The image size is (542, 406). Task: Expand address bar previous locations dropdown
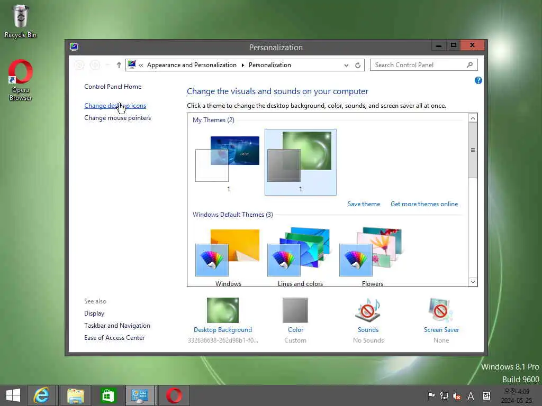[x=346, y=65]
